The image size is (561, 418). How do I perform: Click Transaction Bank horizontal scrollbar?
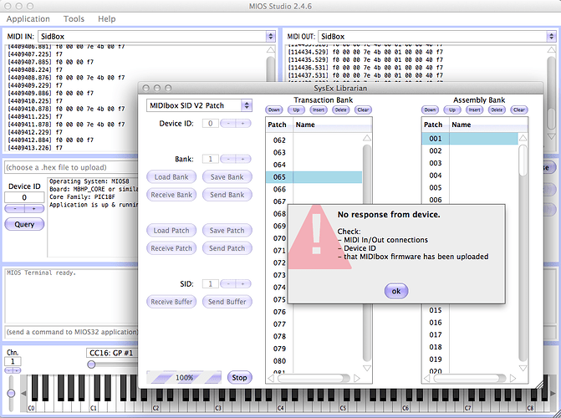click(x=314, y=378)
